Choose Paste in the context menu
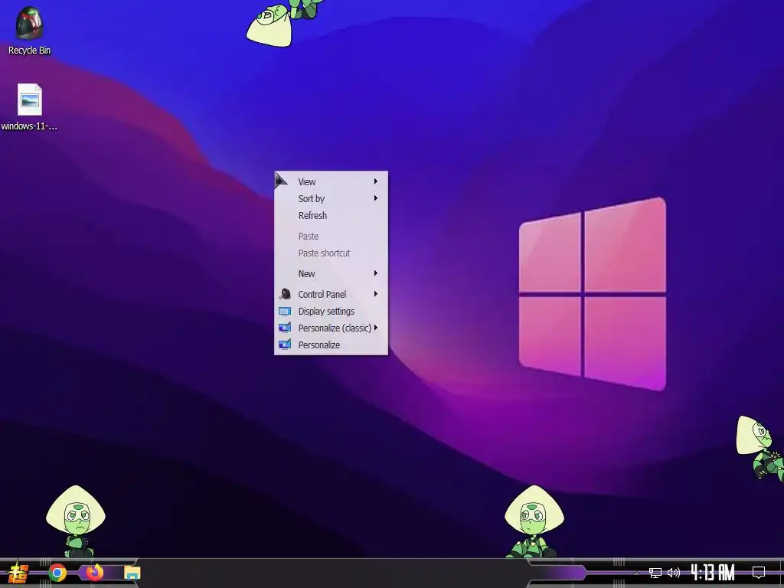 pyautogui.click(x=331, y=236)
